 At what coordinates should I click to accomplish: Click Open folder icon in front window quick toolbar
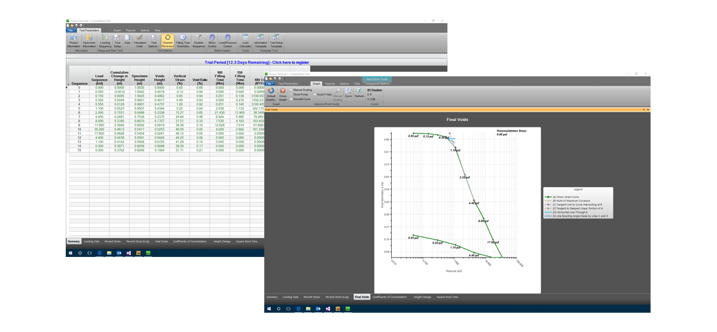pyautogui.click(x=271, y=78)
